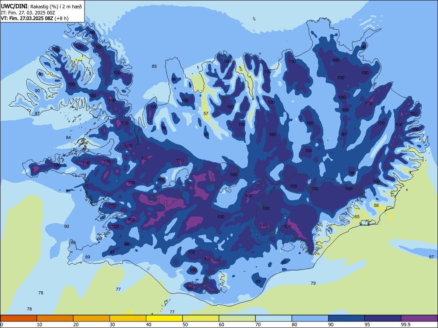This screenshot has width=438, height=328.
Task: Click the 30–40 legend color swatch
Action: tap(128, 318)
